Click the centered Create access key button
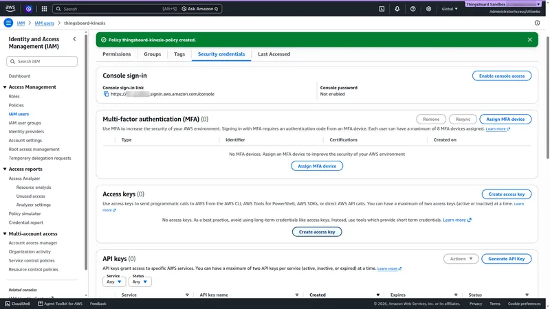 click(x=317, y=232)
